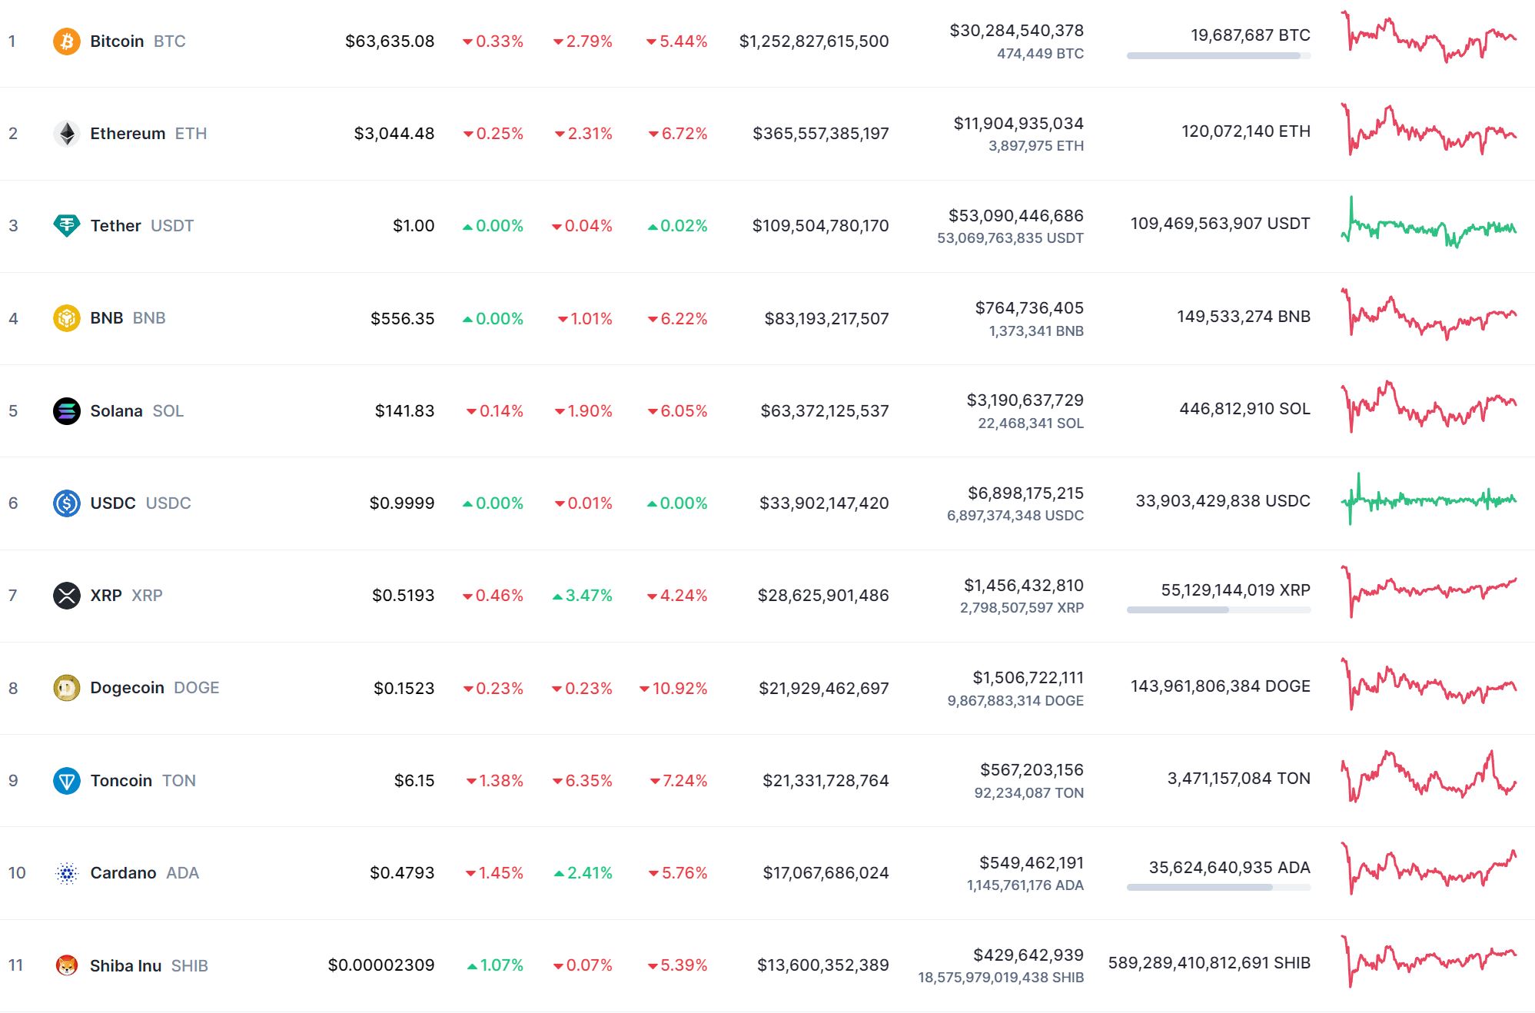Click the BNB logo icon
1535x1013 pixels.
[x=67, y=318]
